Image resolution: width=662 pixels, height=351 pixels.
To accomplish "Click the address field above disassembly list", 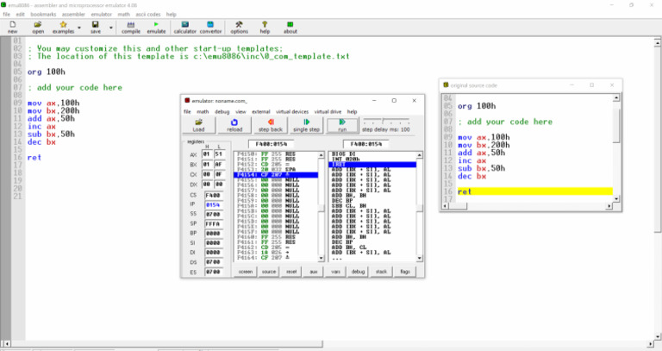I will point(366,144).
